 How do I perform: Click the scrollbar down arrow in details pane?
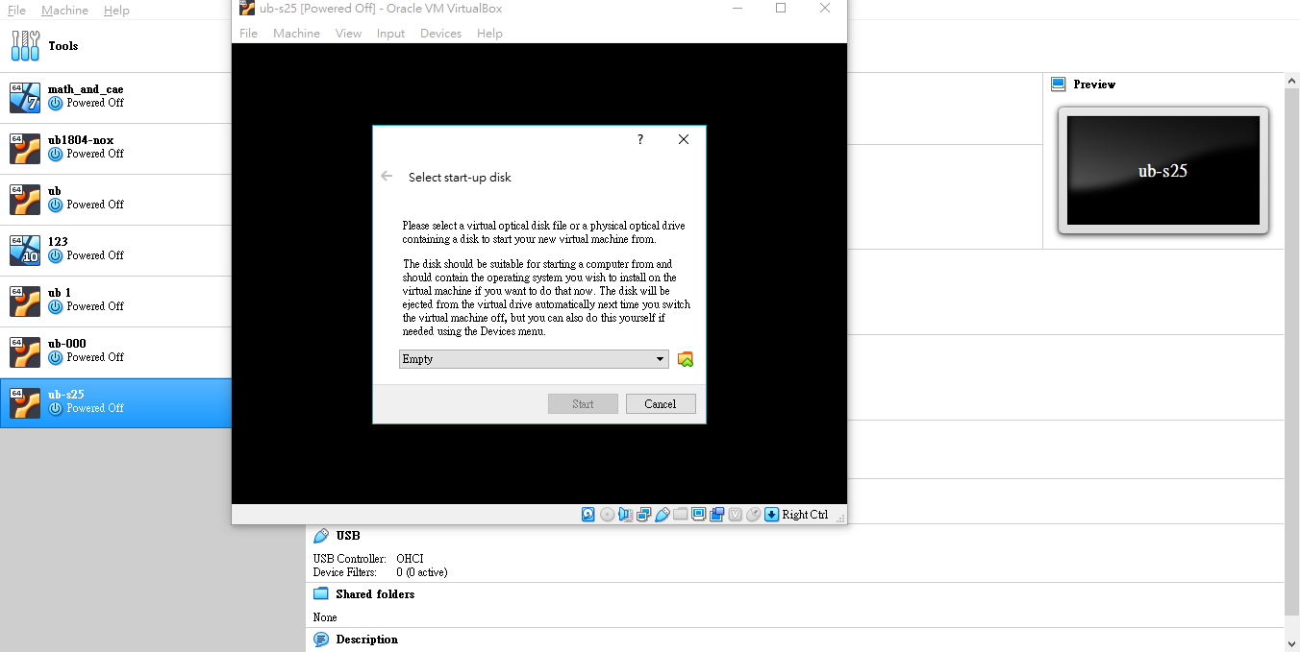click(1292, 643)
